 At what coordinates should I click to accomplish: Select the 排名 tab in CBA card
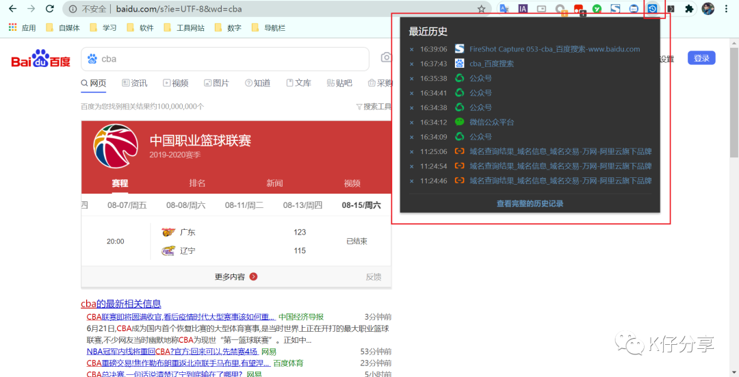tap(197, 183)
